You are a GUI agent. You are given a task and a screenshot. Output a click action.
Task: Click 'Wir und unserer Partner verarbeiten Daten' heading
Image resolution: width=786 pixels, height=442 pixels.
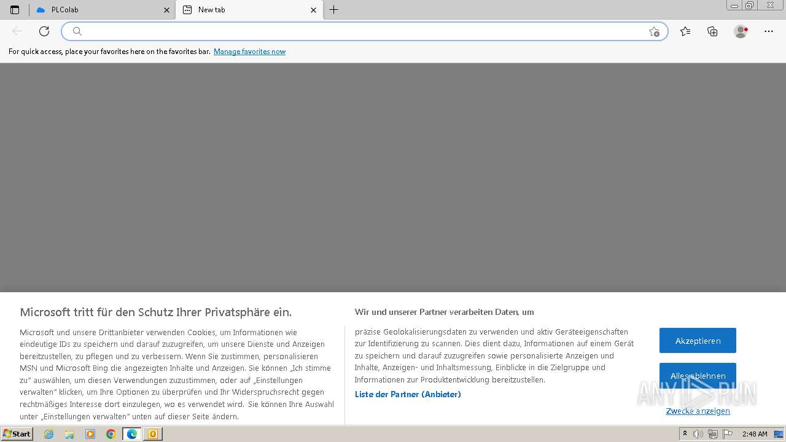pyautogui.click(x=444, y=312)
